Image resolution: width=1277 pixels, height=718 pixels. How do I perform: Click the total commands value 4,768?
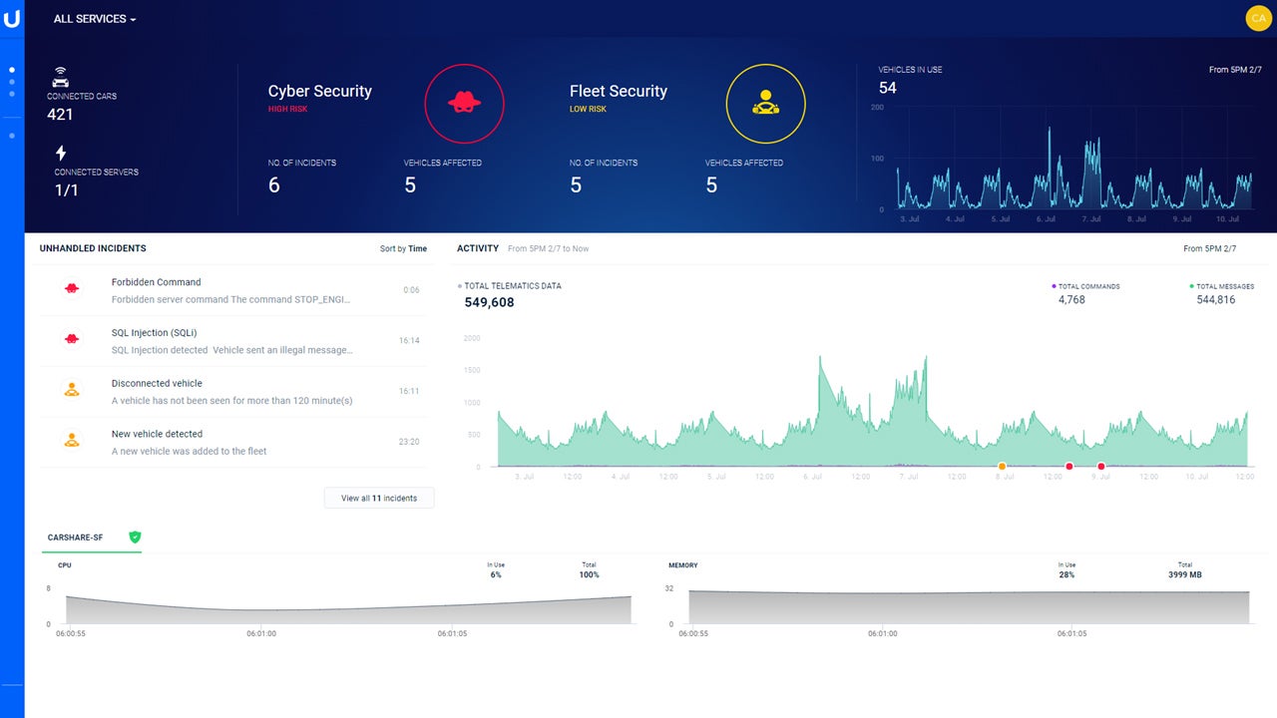[x=1071, y=299]
